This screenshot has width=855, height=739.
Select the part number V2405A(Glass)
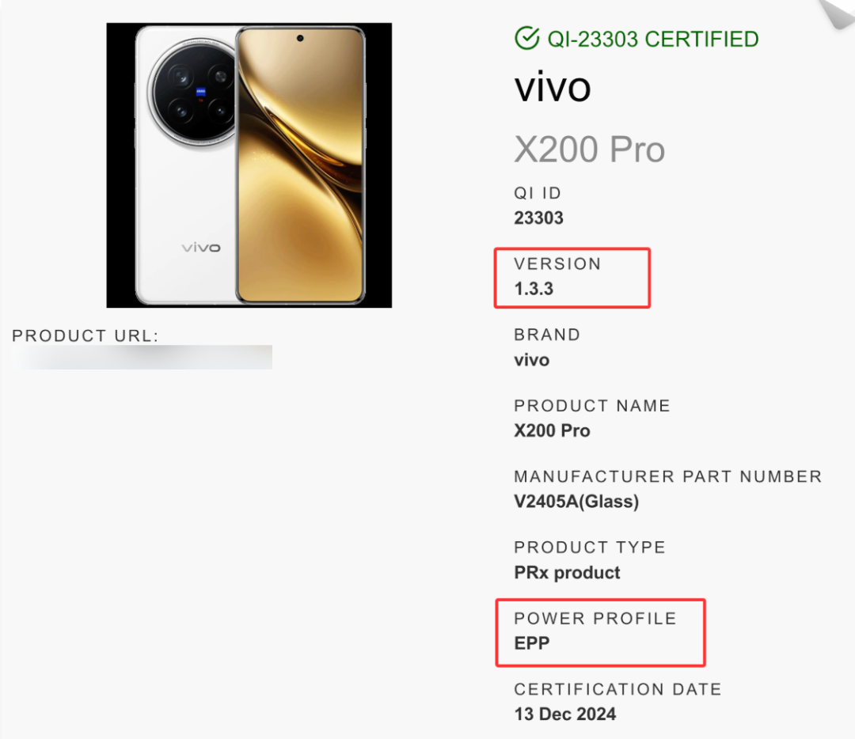click(x=576, y=502)
